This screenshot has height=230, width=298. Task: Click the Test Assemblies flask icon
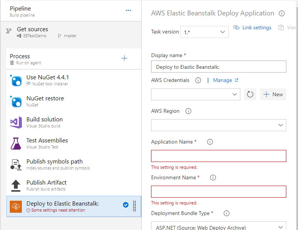16,144
